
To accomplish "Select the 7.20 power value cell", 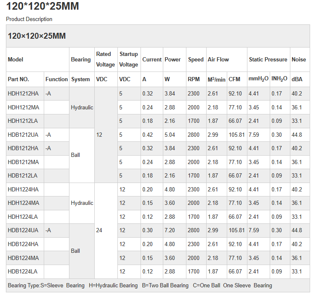I will tap(170, 230).
